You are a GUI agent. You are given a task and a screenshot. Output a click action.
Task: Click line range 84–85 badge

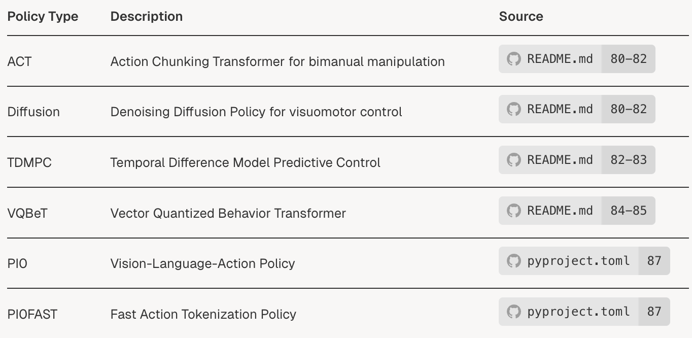pos(629,211)
